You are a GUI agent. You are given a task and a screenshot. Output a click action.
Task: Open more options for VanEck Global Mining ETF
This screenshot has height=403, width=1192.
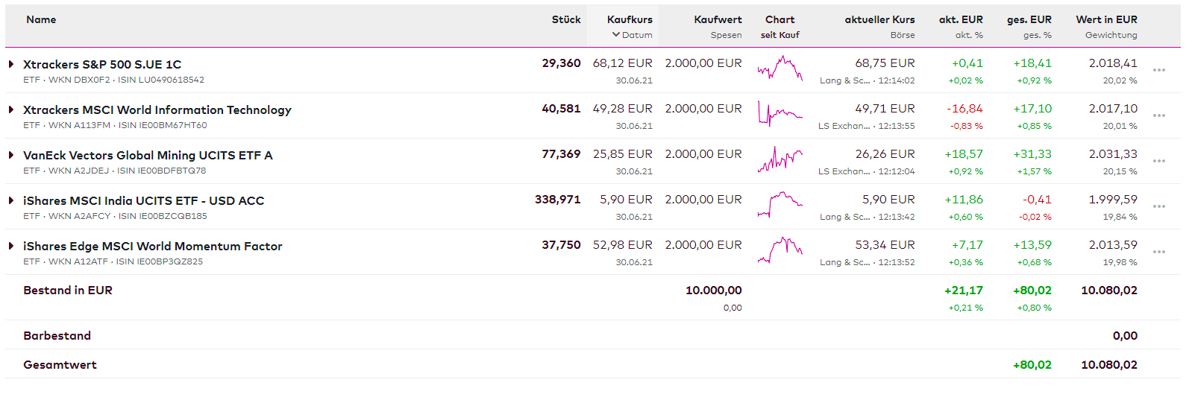(1158, 161)
